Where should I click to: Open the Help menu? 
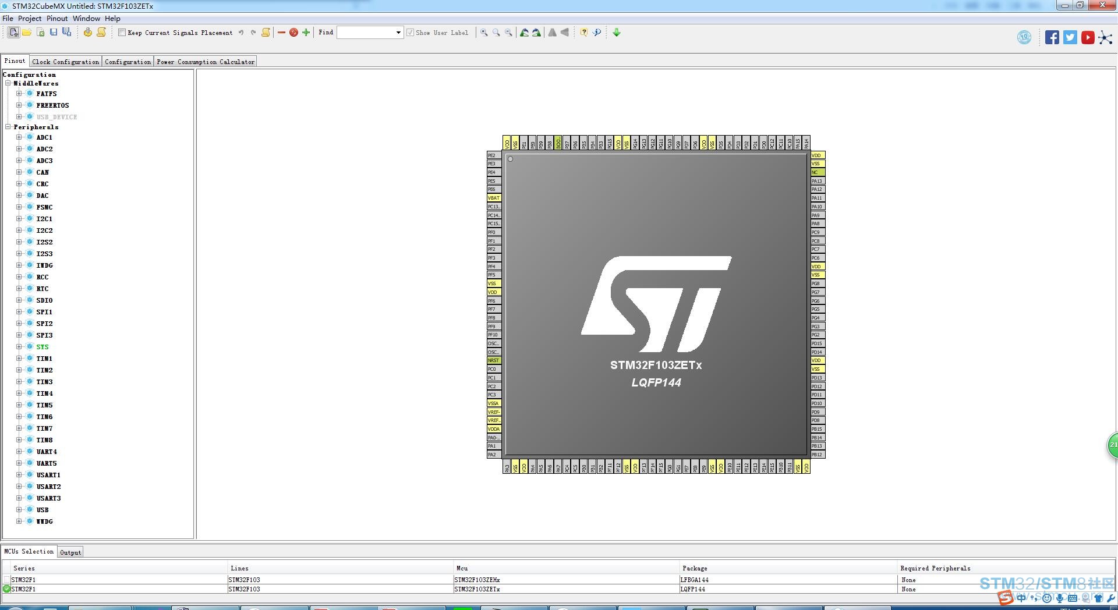tap(112, 19)
